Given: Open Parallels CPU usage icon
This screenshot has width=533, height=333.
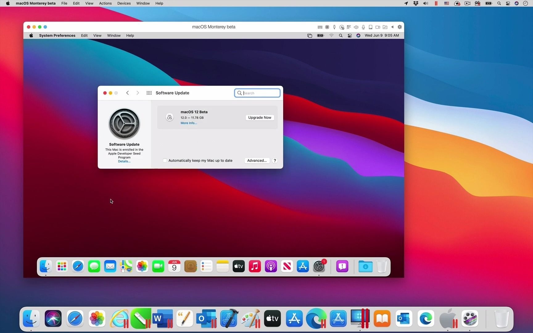Looking at the screenshot, I should pos(327,27).
